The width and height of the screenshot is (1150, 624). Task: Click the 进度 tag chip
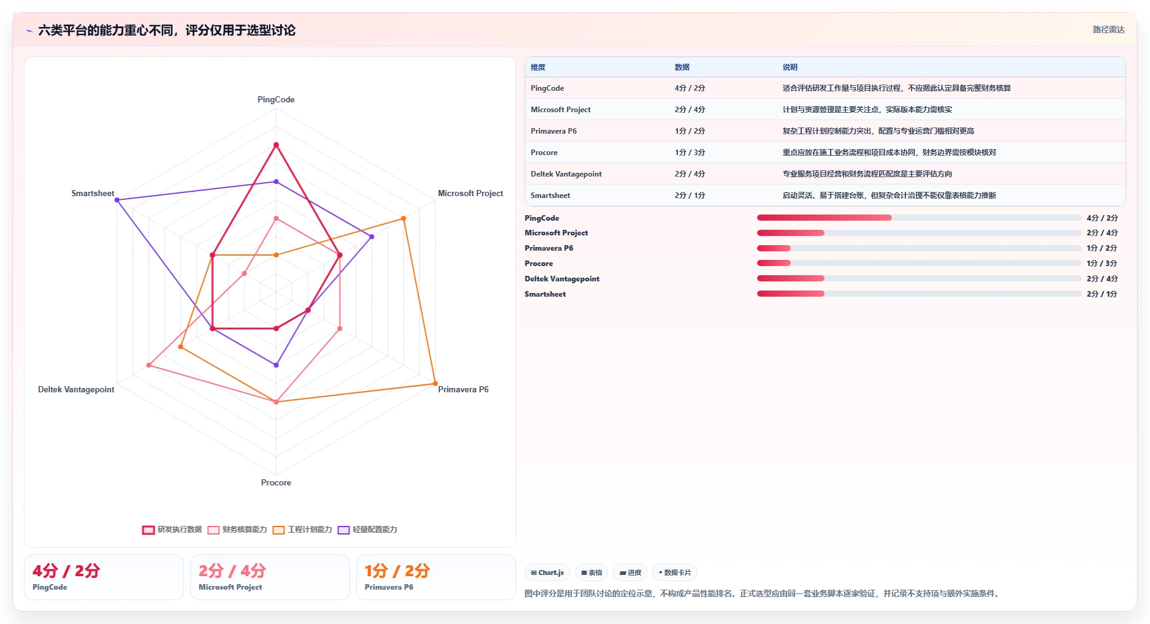click(630, 573)
